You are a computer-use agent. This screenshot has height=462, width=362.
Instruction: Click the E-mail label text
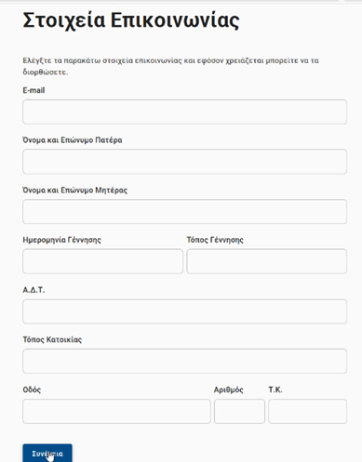[34, 90]
